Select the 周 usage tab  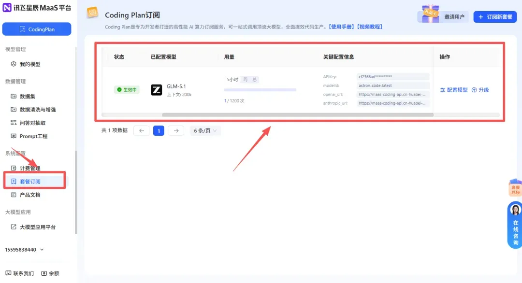coord(246,80)
